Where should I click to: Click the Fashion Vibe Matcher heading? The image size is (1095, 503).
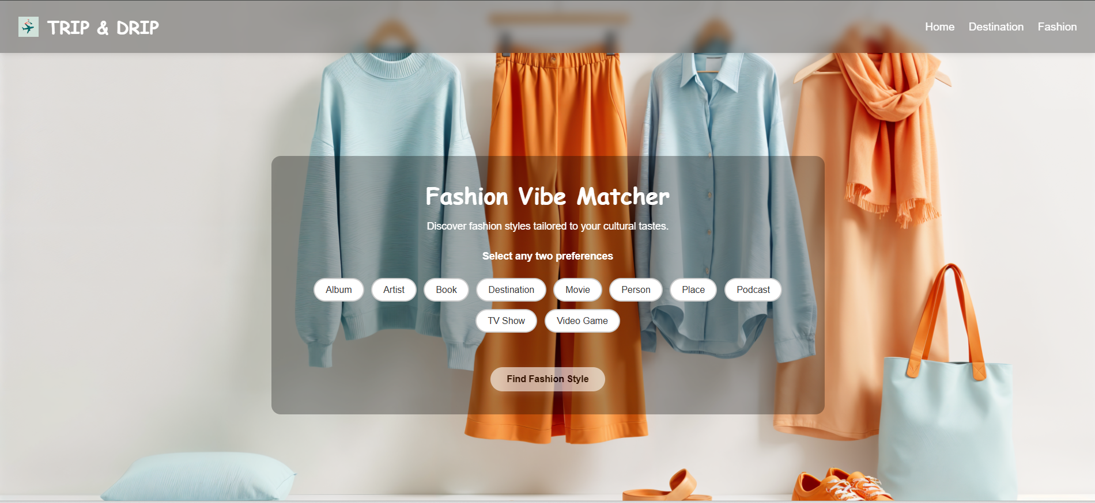tap(547, 197)
